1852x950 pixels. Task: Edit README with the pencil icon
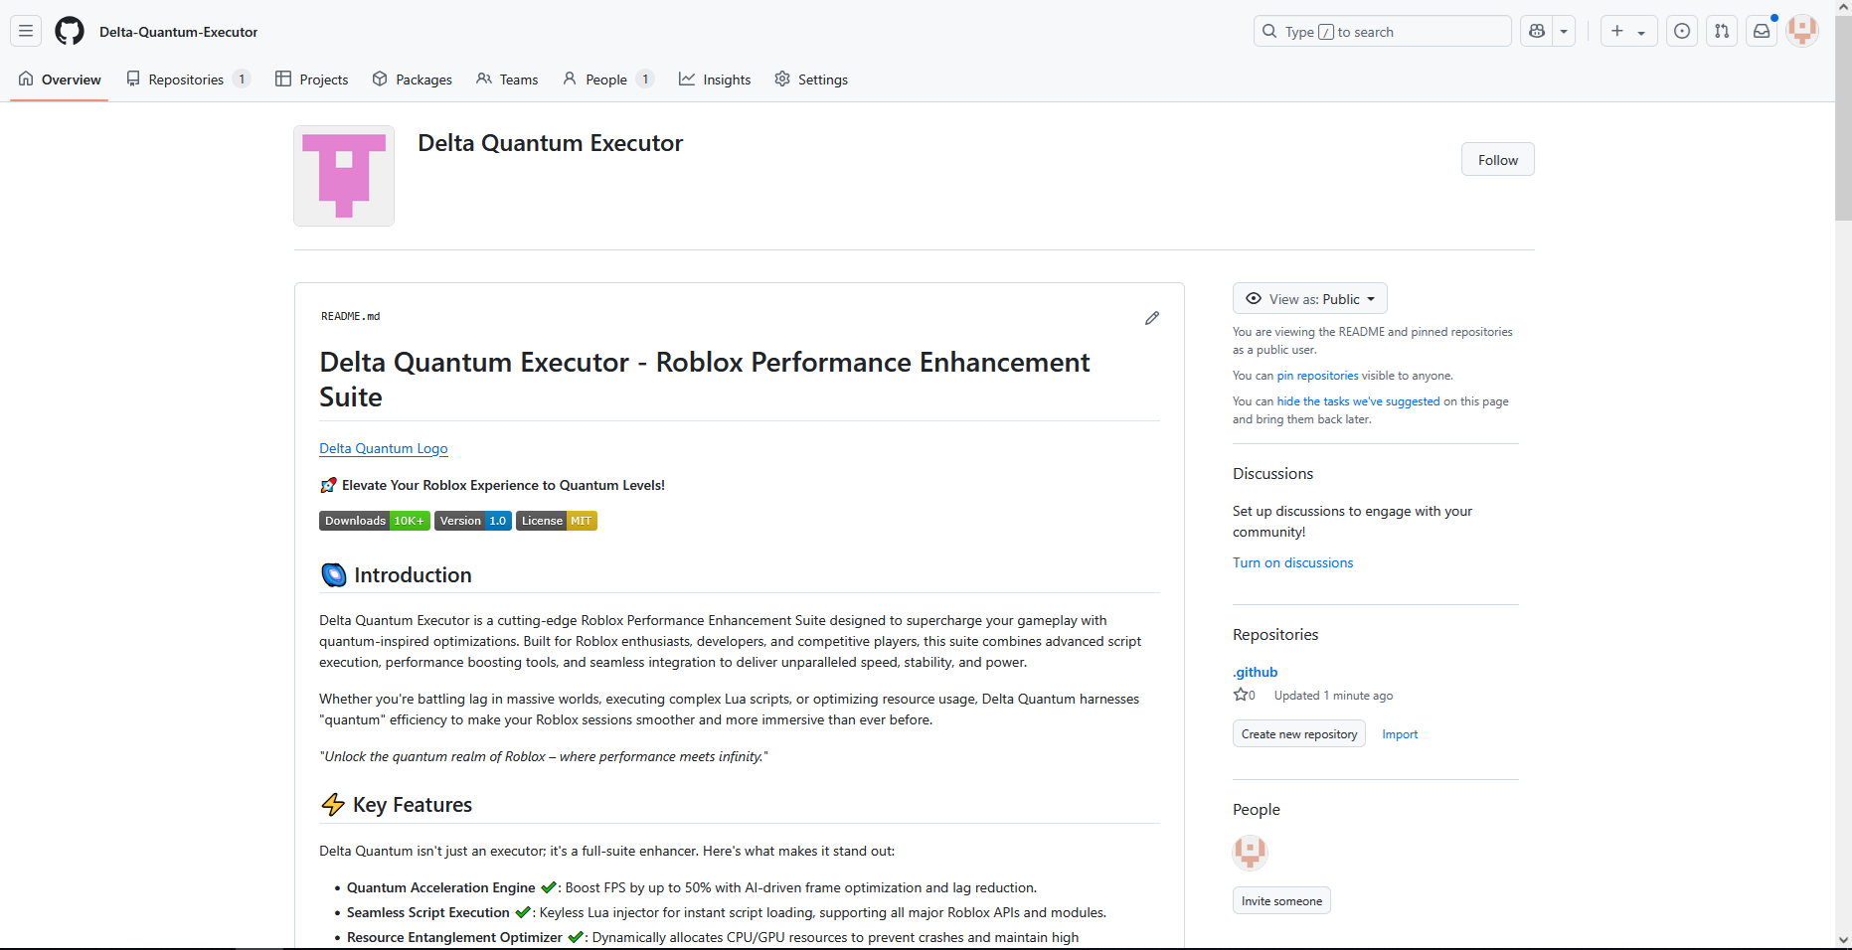point(1152,318)
